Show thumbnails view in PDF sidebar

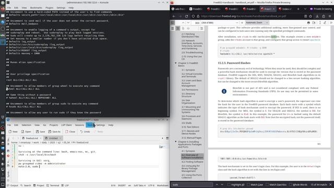click(173, 28)
